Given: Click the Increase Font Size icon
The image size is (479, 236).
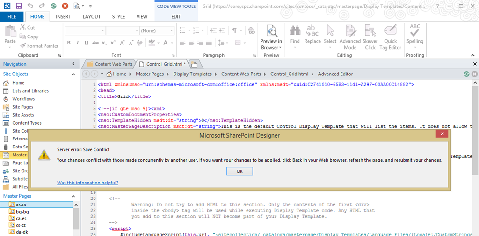Looking at the screenshot, I should tap(122, 43).
